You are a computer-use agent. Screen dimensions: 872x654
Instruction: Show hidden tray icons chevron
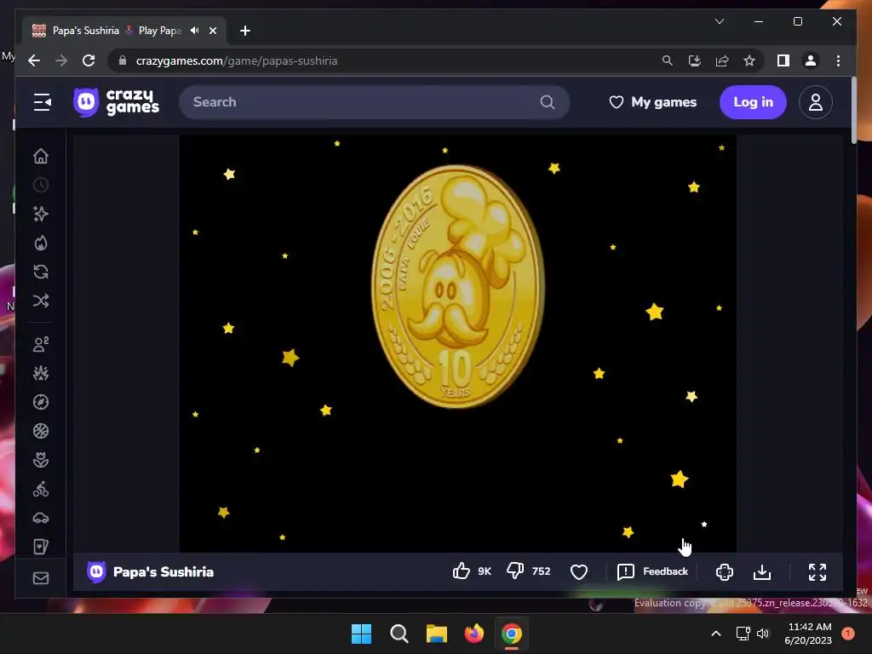(716, 634)
